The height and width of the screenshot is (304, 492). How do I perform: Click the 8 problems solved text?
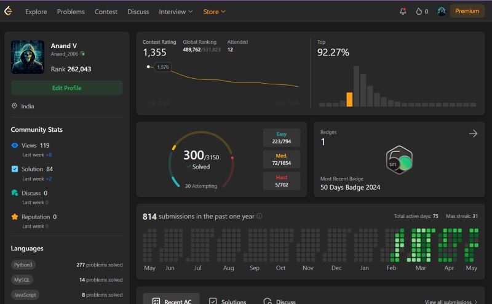tap(102, 295)
